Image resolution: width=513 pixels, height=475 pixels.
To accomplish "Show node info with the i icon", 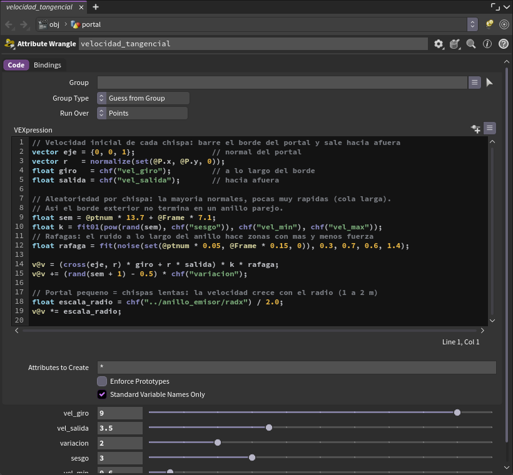I will tap(487, 44).
